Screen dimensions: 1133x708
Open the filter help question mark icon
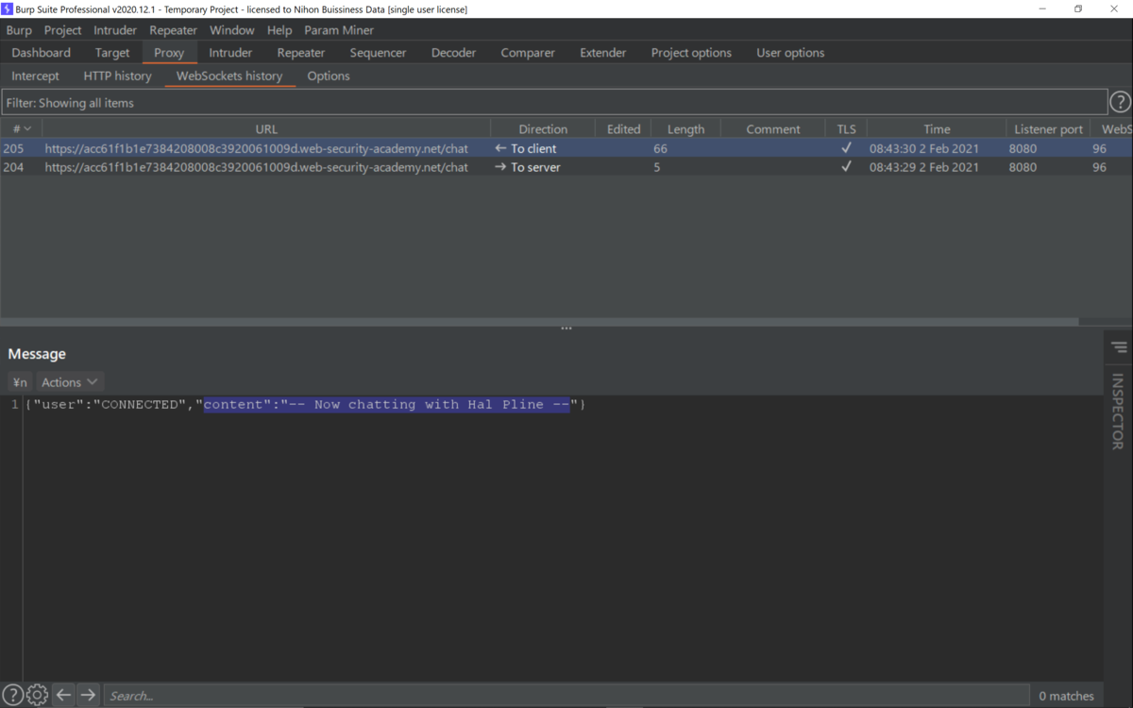coord(1120,102)
